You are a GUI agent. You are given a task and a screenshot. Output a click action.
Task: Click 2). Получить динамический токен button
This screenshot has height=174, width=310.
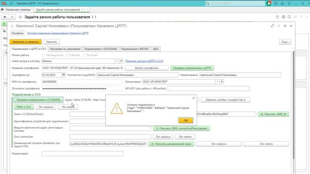pos(171,144)
